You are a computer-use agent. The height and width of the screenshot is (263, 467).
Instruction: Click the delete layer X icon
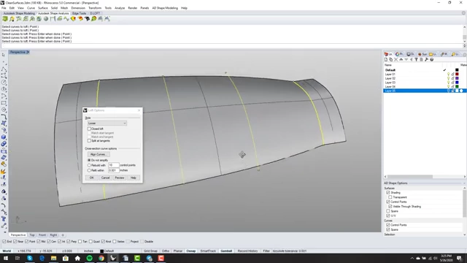[395, 60]
